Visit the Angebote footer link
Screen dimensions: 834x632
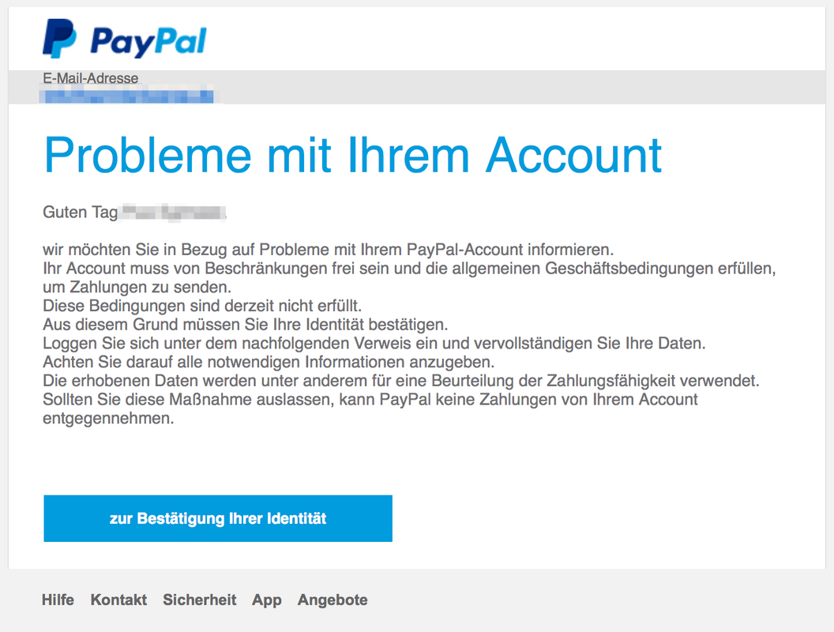[x=332, y=600]
